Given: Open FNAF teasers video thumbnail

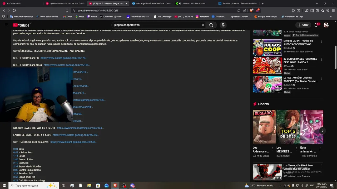Looking at the screenshot, I should 267,172.
